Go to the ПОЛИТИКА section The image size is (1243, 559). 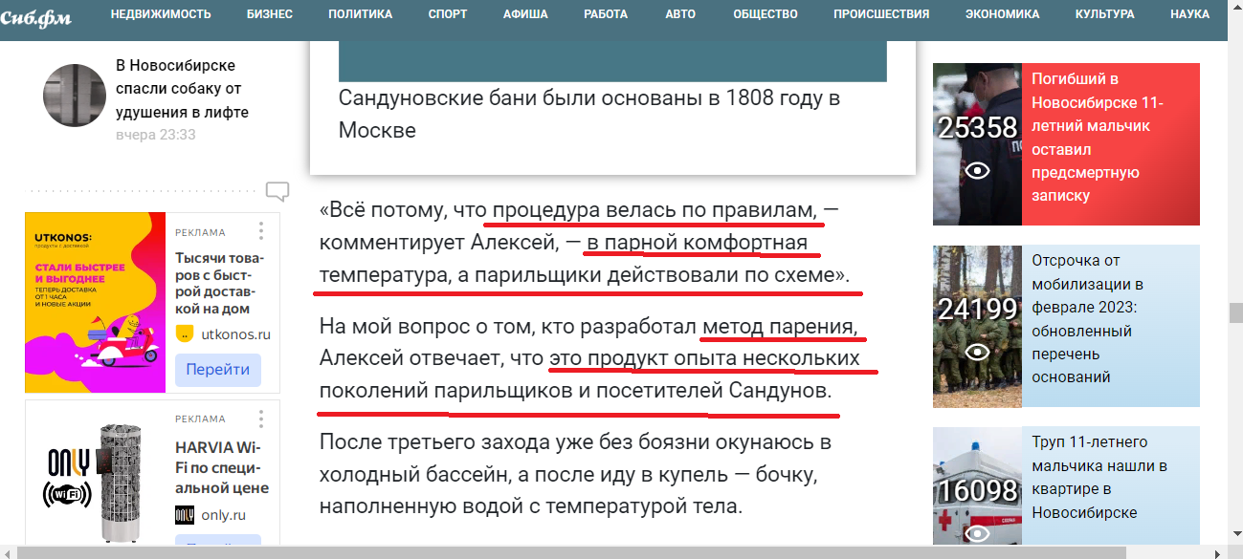point(360,14)
